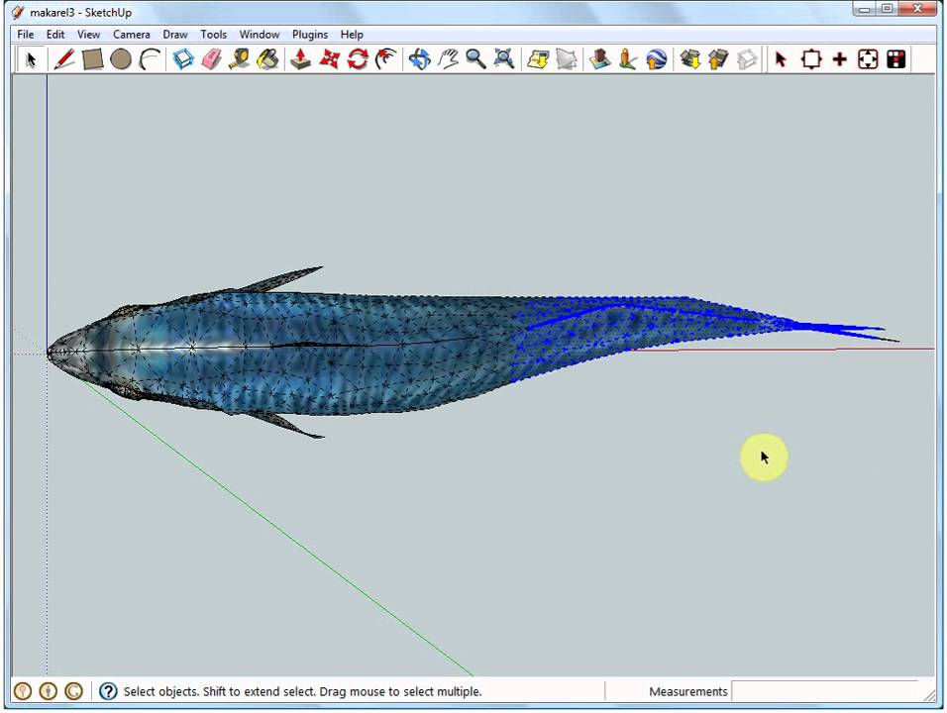Click the Zoom Extents icon

504,59
